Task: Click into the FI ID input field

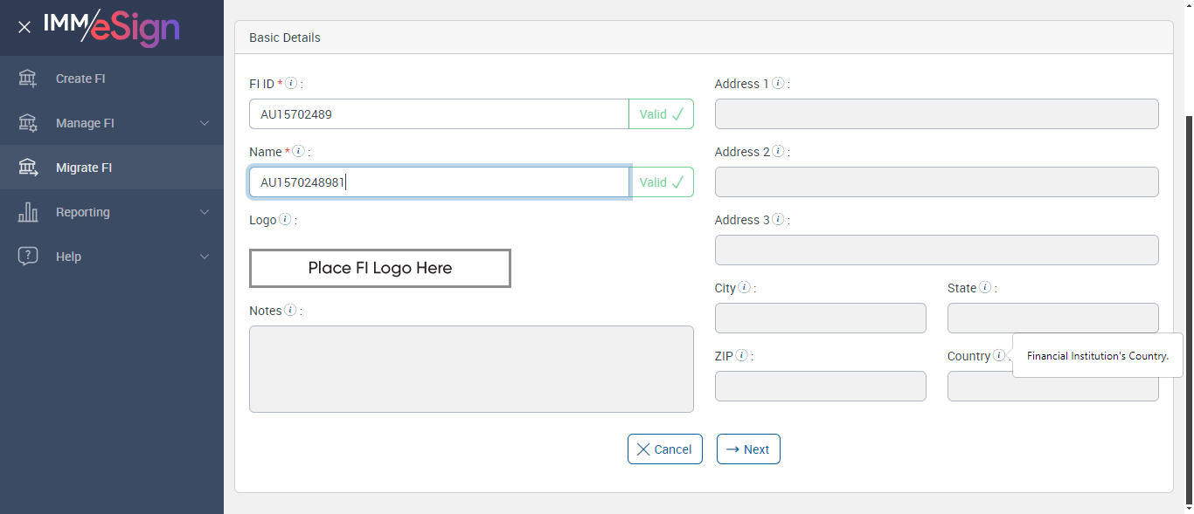Action: coord(437,114)
